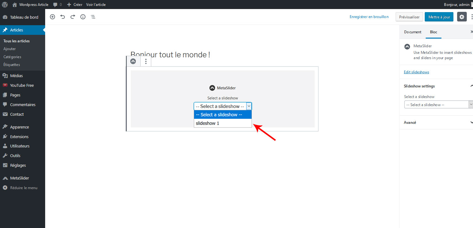
Task: Open the Wordpress Article site home link
Action: tap(31, 4)
